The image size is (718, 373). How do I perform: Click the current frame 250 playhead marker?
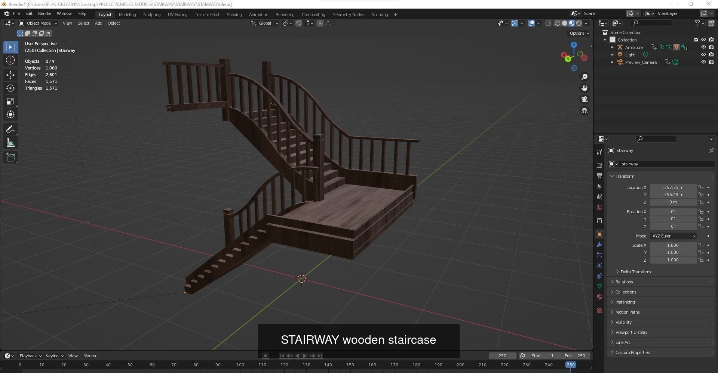[x=570, y=365]
